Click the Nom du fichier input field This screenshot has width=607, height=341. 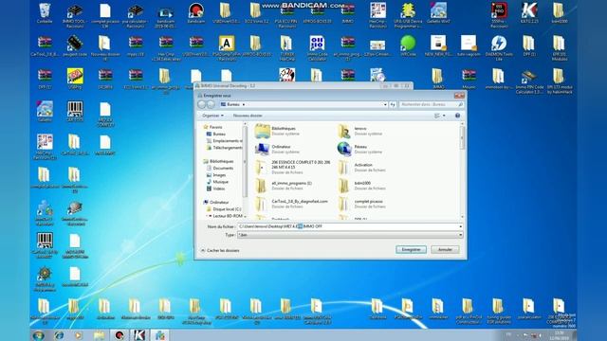(348, 226)
